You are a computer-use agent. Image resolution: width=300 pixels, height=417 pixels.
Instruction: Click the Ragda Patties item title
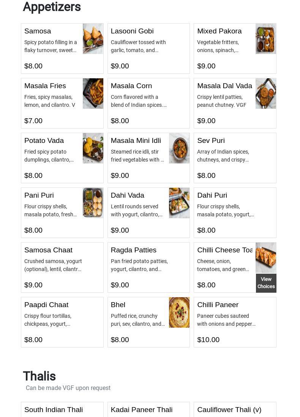pos(134,250)
